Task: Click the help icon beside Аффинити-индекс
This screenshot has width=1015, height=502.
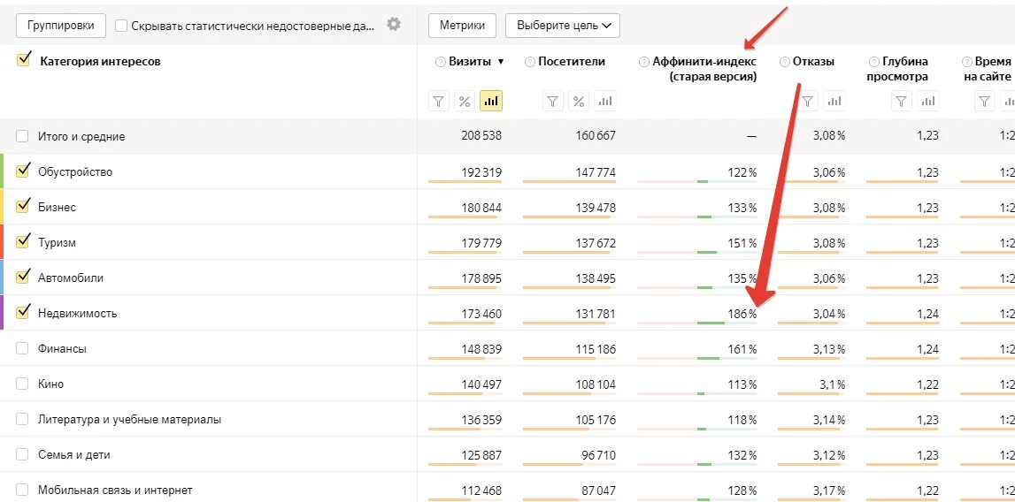Action: (x=644, y=62)
